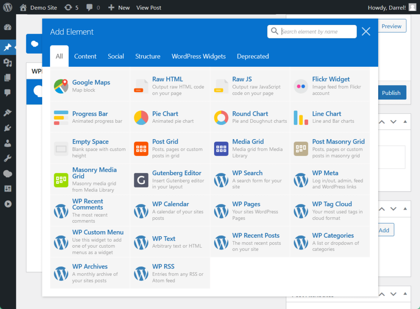420x309 pixels.
Task: Switch to the Content tab
Action: point(85,56)
